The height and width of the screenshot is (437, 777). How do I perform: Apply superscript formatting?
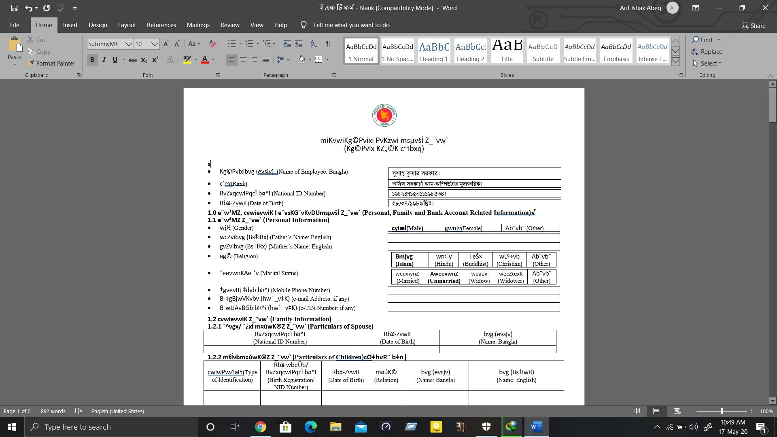point(155,60)
